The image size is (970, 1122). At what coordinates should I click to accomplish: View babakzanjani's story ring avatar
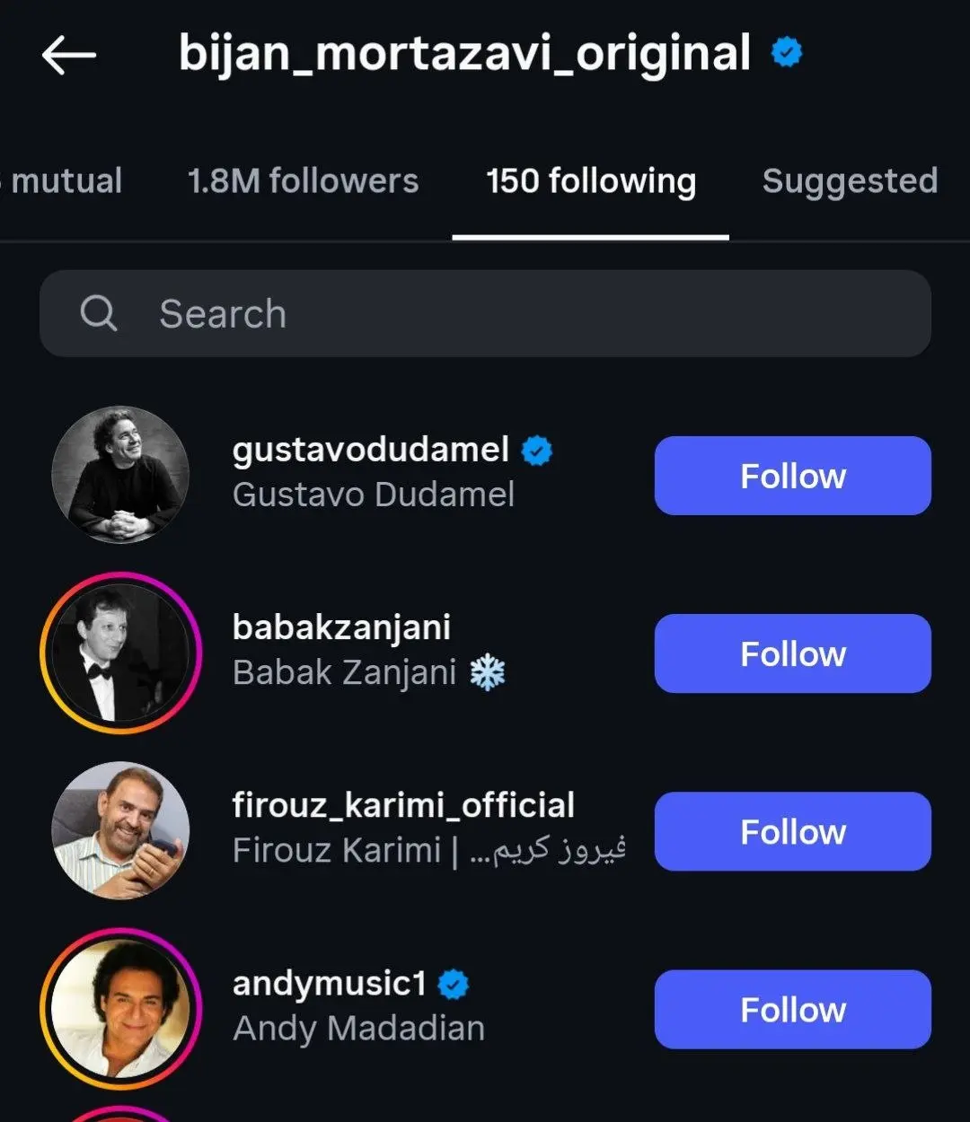tap(120, 653)
